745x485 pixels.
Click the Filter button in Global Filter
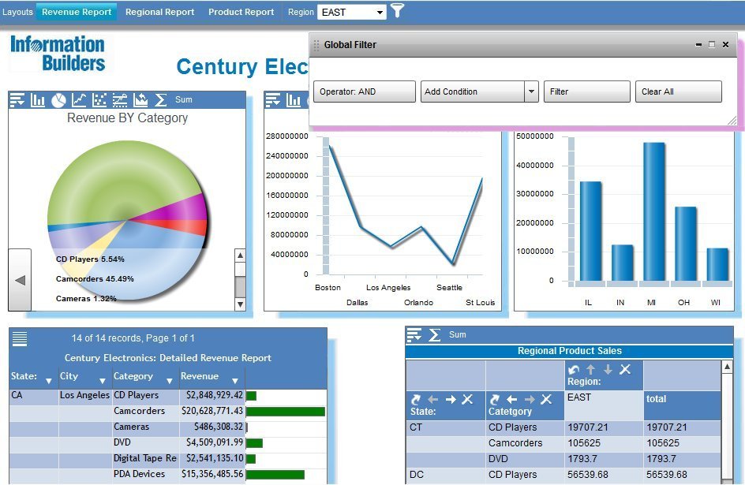[x=587, y=91]
